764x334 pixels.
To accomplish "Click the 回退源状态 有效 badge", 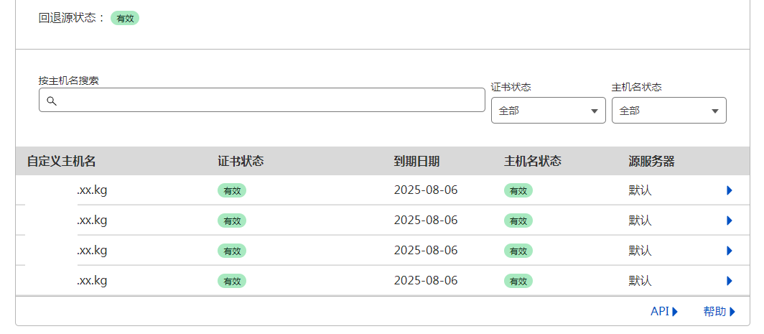I will (x=125, y=19).
